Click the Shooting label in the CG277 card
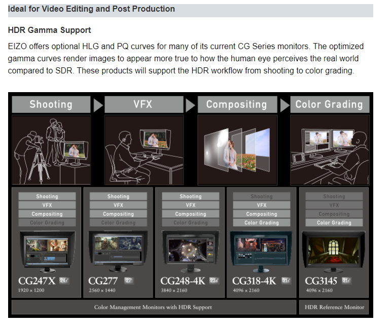 pos(118,196)
